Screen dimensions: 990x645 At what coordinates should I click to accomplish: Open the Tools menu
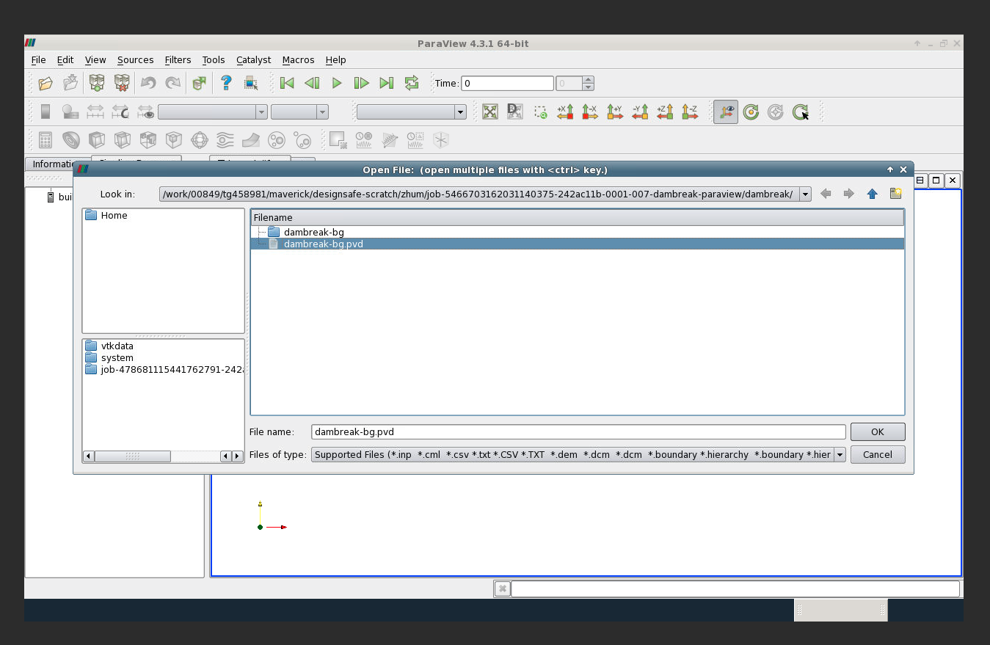[x=214, y=60]
